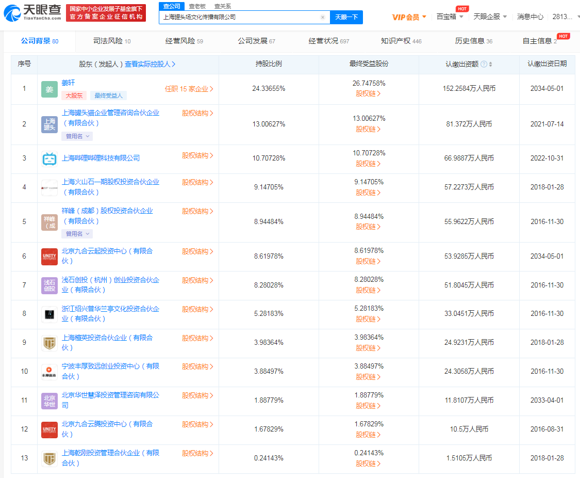The image size is (580, 478).
Task: Open the VIP会员 dropdown
Action: (409, 17)
